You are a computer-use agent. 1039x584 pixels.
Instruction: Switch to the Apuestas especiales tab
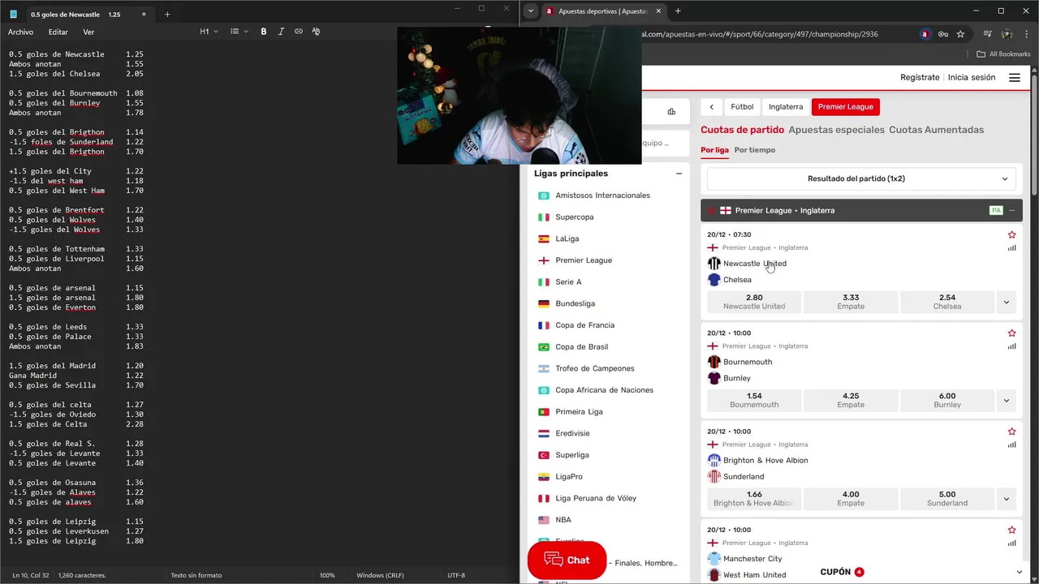(836, 130)
